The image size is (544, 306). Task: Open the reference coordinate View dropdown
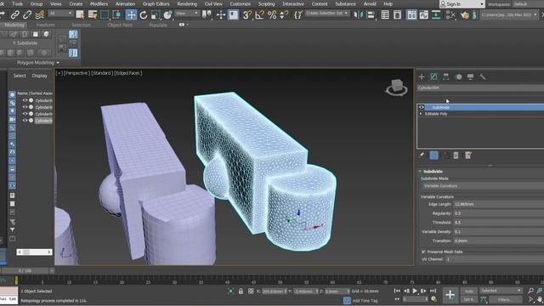pos(187,14)
